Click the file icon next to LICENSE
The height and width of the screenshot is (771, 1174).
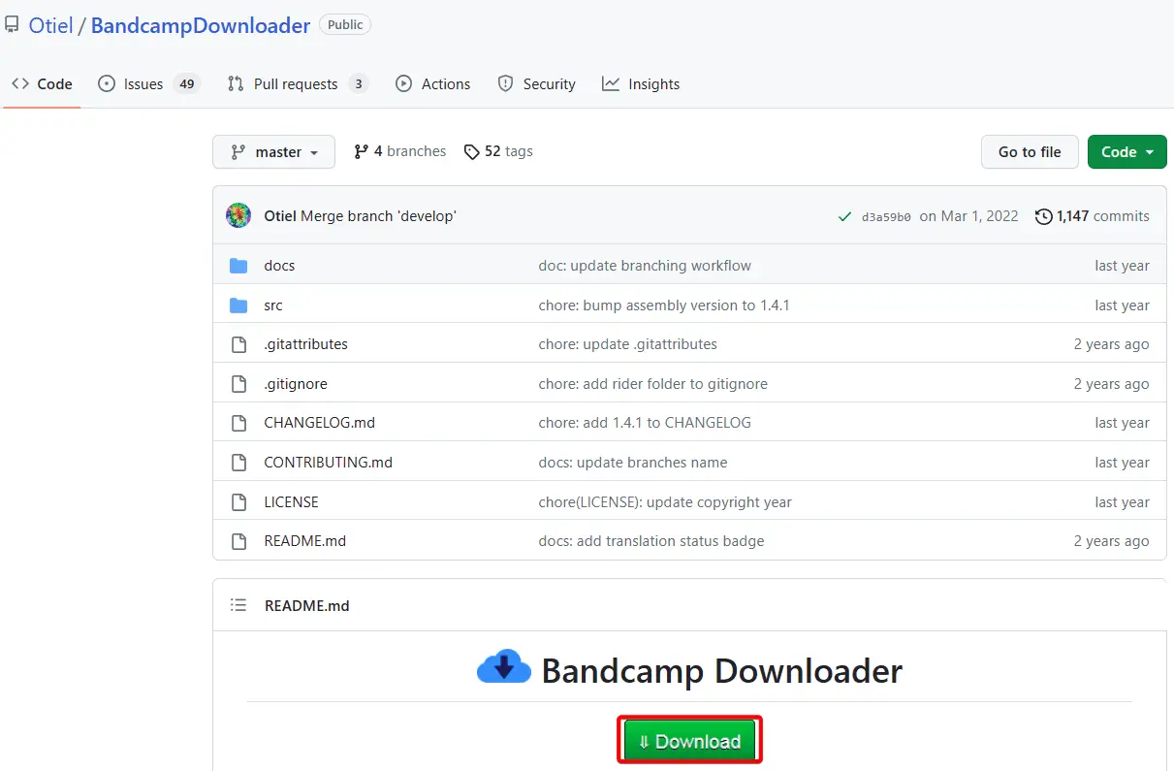coord(238,502)
